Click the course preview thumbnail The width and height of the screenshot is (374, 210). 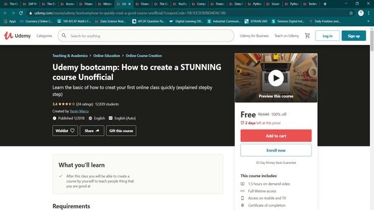click(x=276, y=78)
